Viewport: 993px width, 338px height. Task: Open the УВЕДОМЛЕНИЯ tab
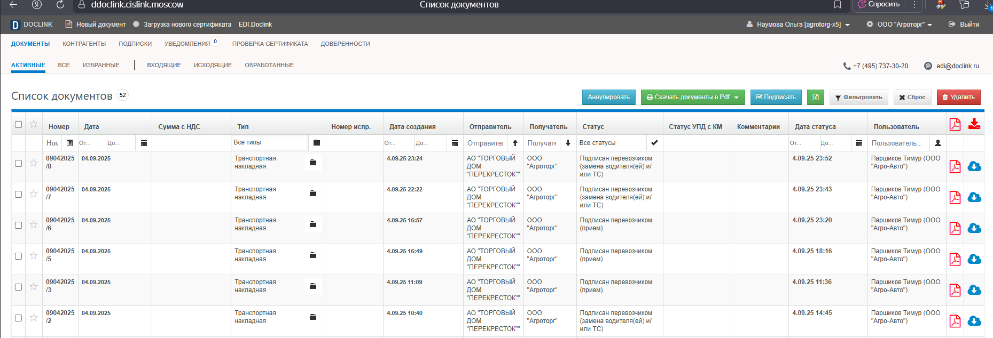point(187,44)
